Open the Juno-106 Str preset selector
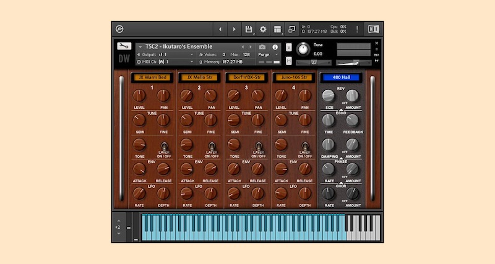The height and width of the screenshot is (264, 495). pos(294,77)
